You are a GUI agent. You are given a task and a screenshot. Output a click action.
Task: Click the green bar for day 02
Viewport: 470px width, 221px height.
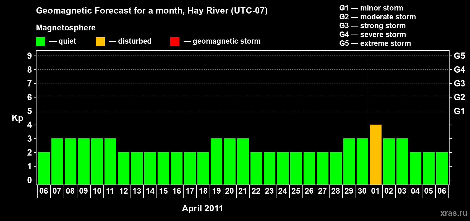coord(389,161)
